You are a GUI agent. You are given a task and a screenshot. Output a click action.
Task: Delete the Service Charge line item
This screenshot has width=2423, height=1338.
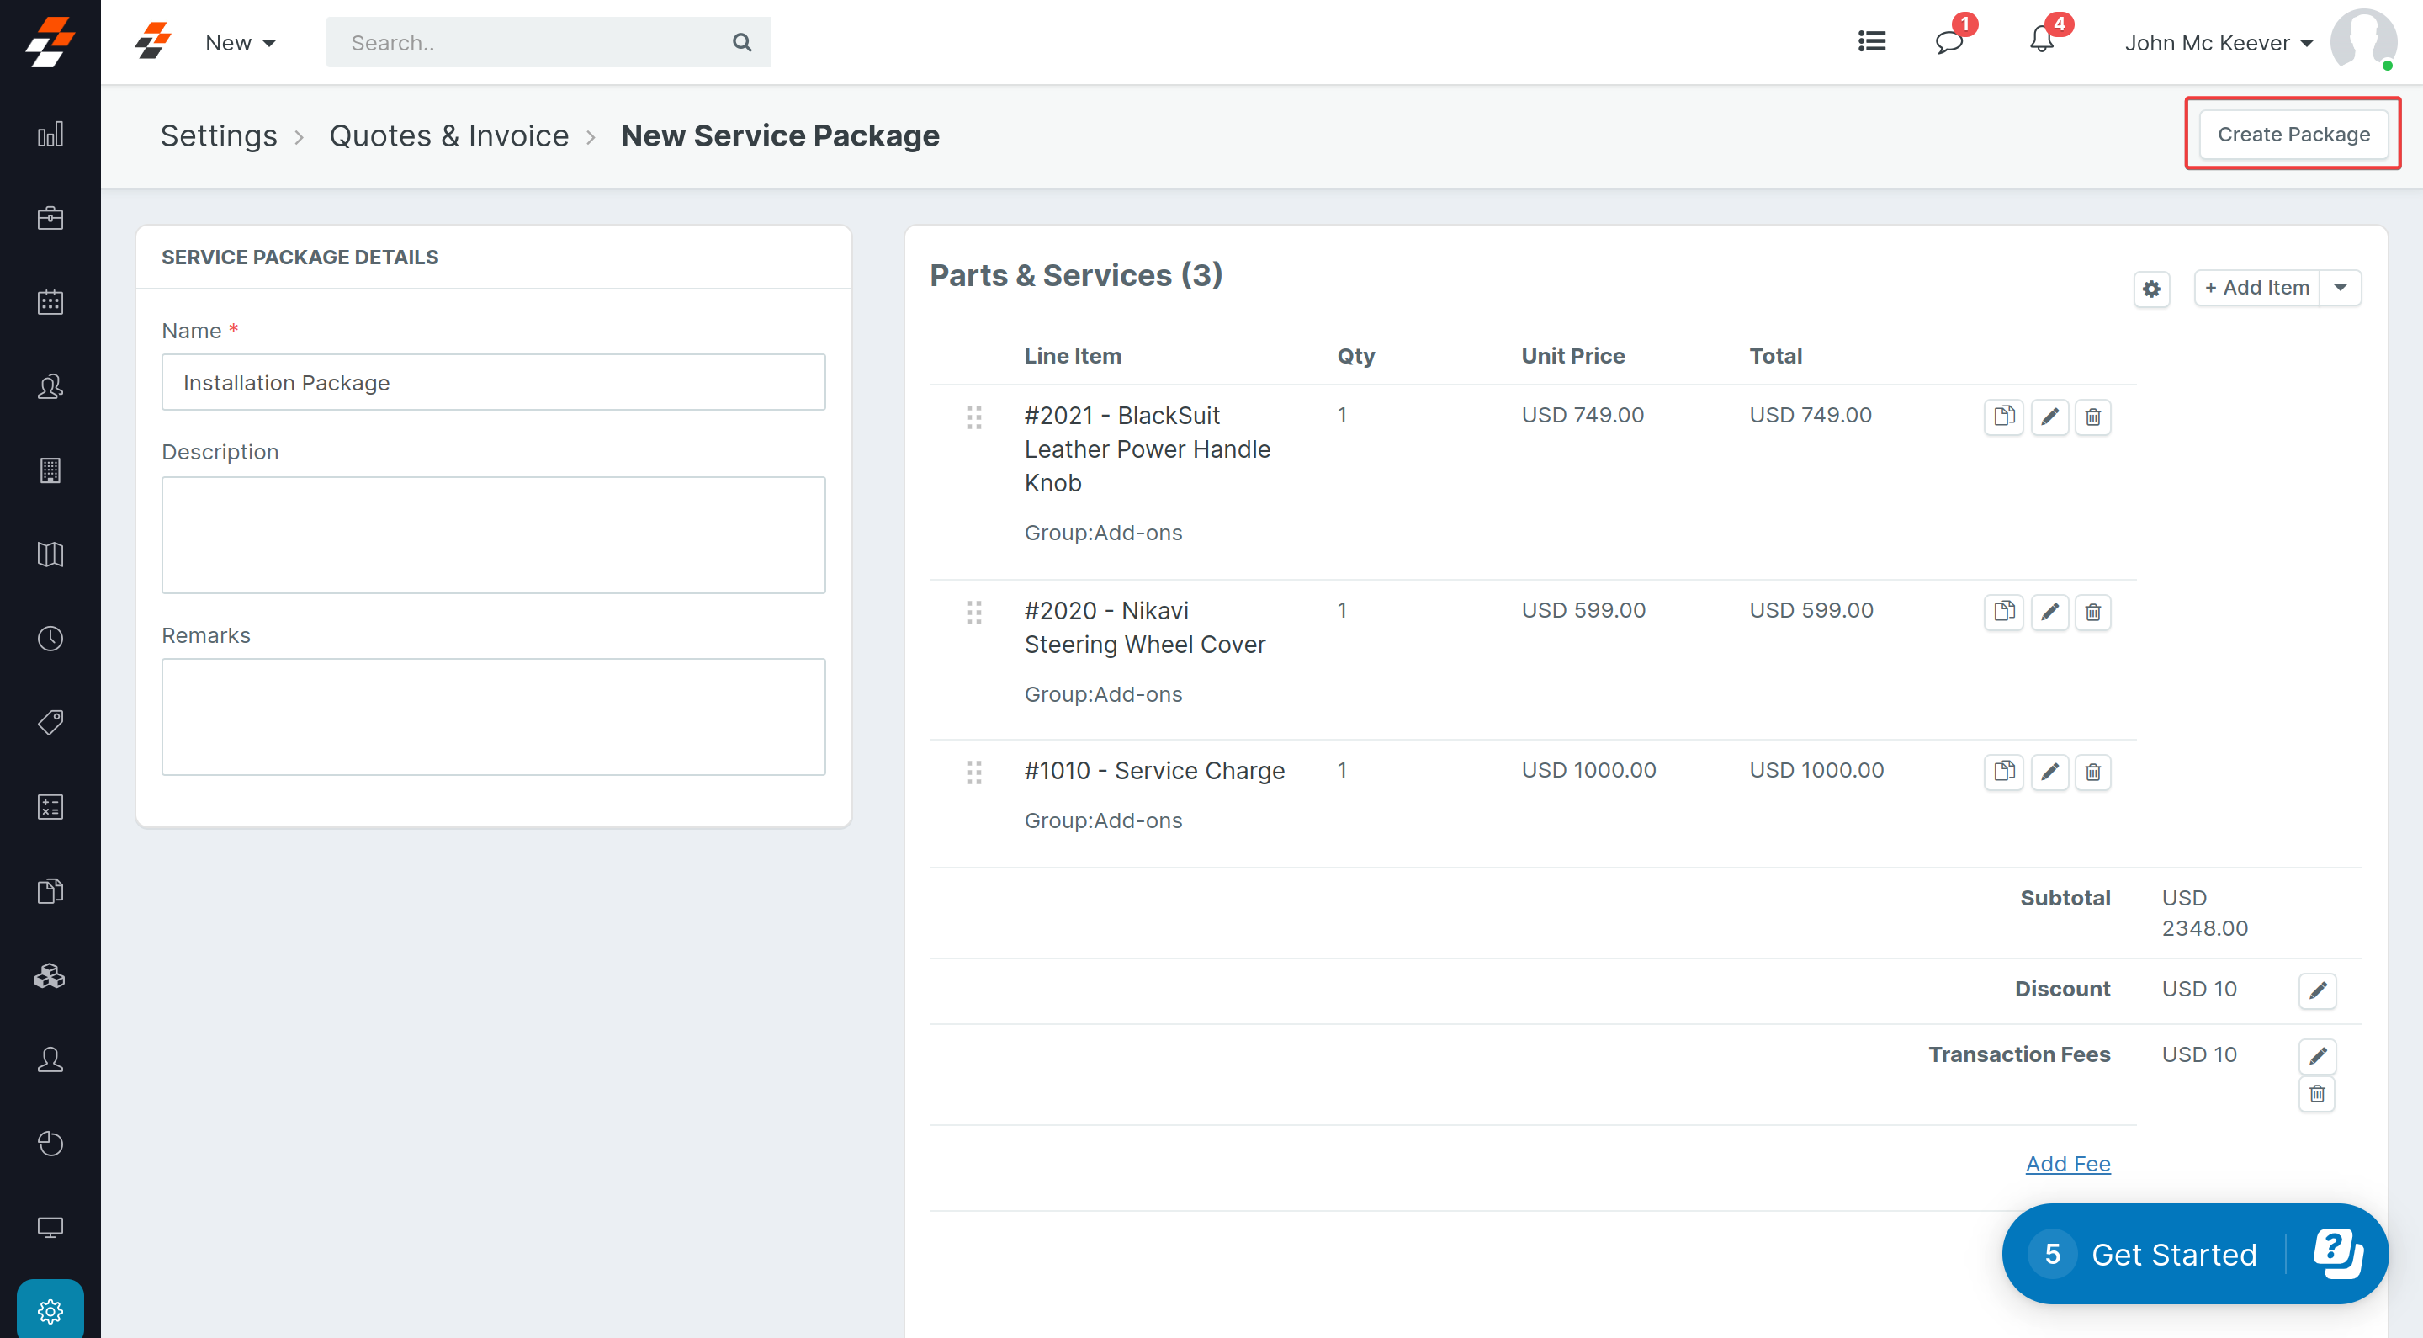(2092, 772)
